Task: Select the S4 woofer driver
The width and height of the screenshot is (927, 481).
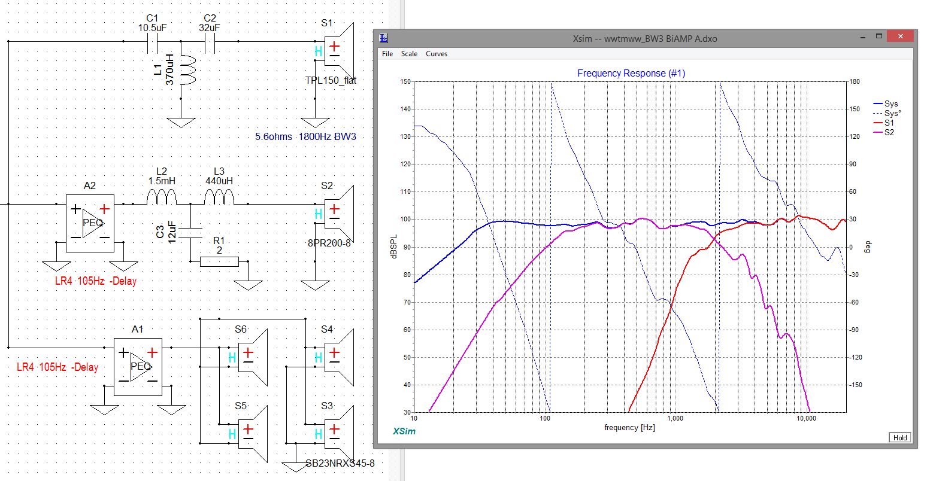Action: (x=340, y=357)
